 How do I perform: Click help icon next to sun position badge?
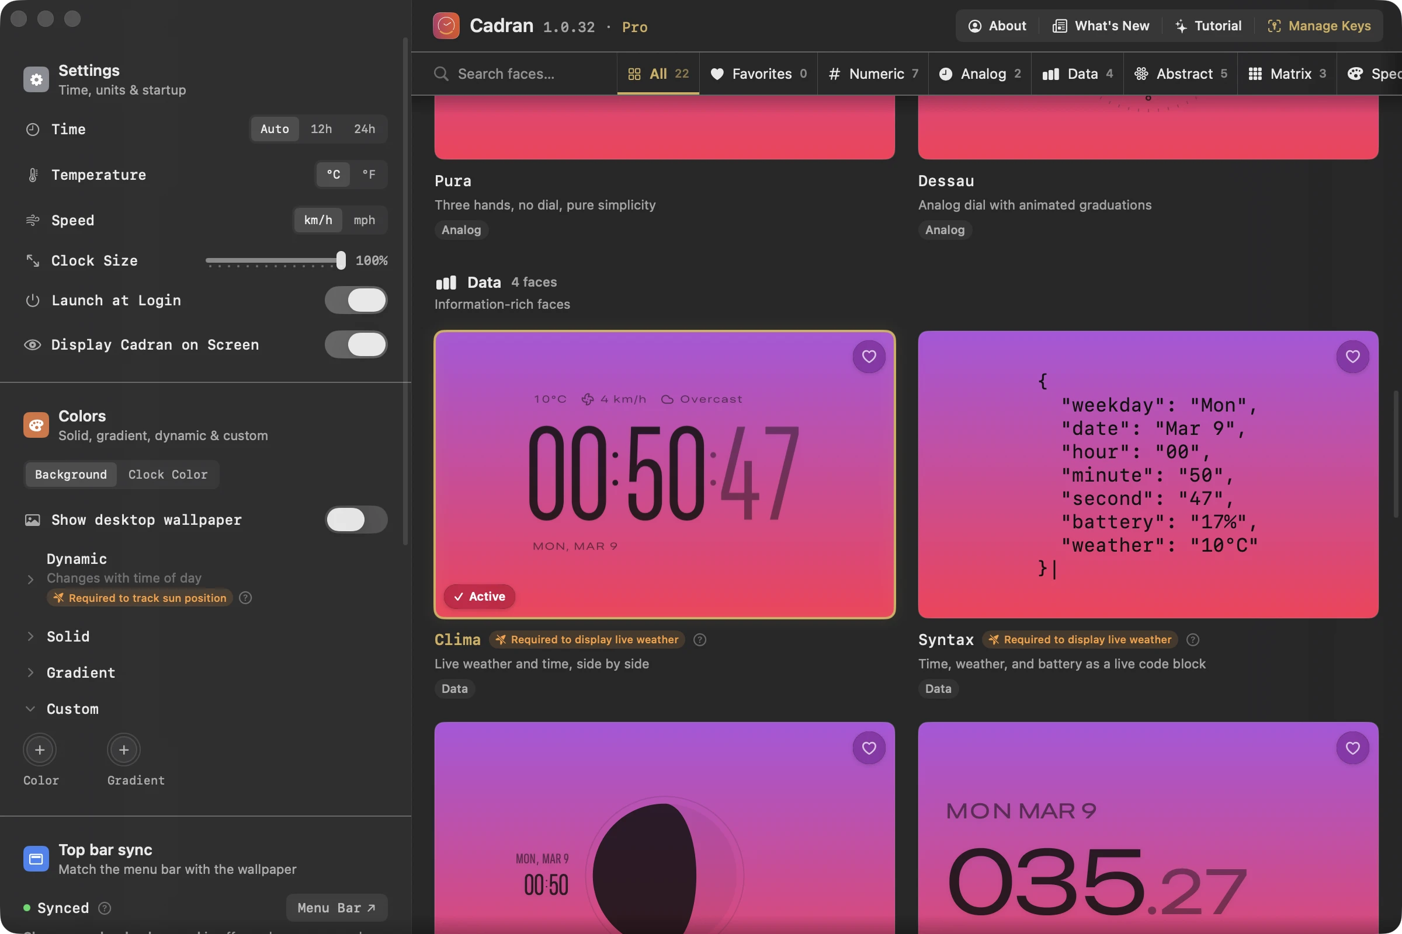tap(245, 597)
